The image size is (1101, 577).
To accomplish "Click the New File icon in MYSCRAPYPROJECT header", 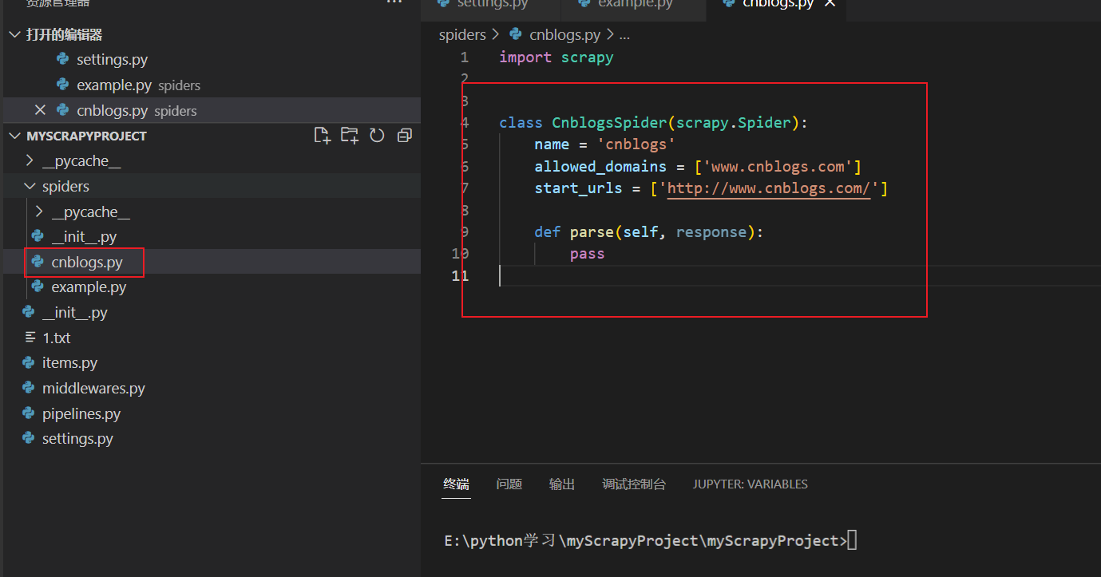I will 323,136.
